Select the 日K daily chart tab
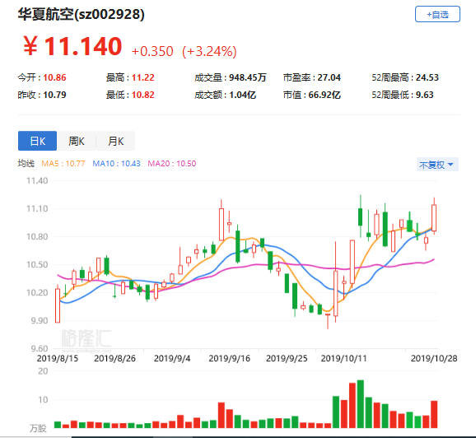The image size is (476, 438). tap(37, 141)
